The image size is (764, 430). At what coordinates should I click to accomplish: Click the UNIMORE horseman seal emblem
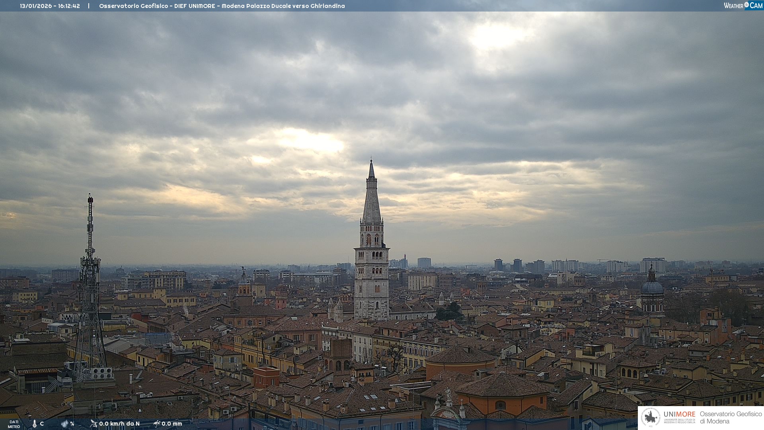pyautogui.click(x=651, y=418)
